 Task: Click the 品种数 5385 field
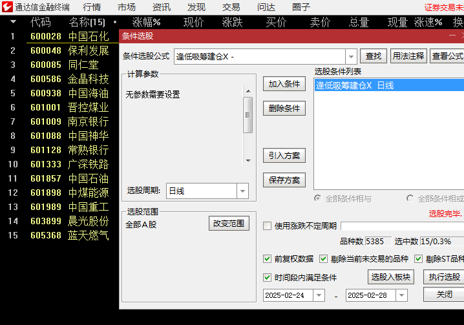(x=378, y=241)
